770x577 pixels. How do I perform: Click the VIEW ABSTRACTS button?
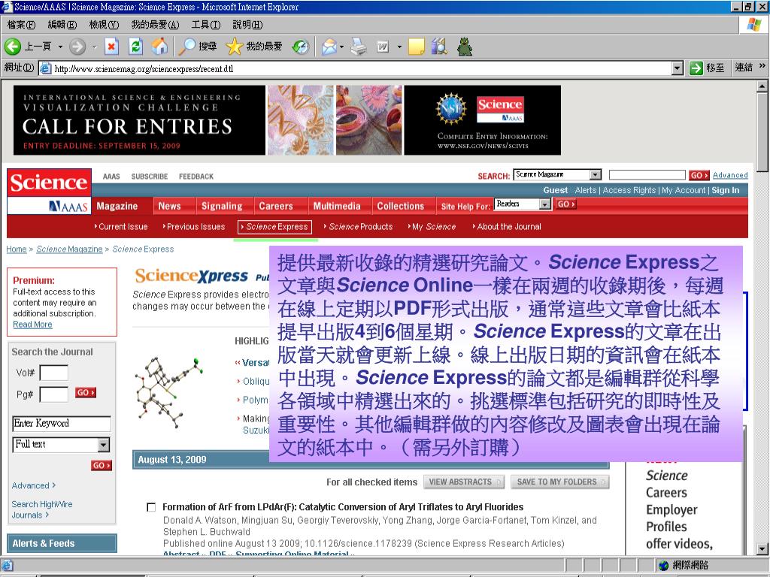(463, 482)
